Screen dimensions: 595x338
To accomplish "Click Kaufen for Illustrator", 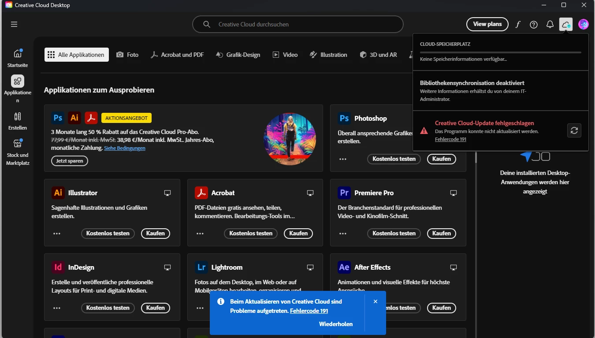I will 156,234.
